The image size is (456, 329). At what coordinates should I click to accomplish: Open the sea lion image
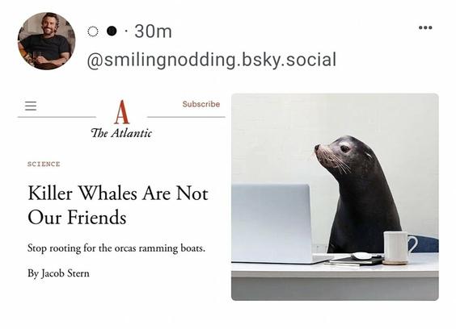tap(335, 197)
